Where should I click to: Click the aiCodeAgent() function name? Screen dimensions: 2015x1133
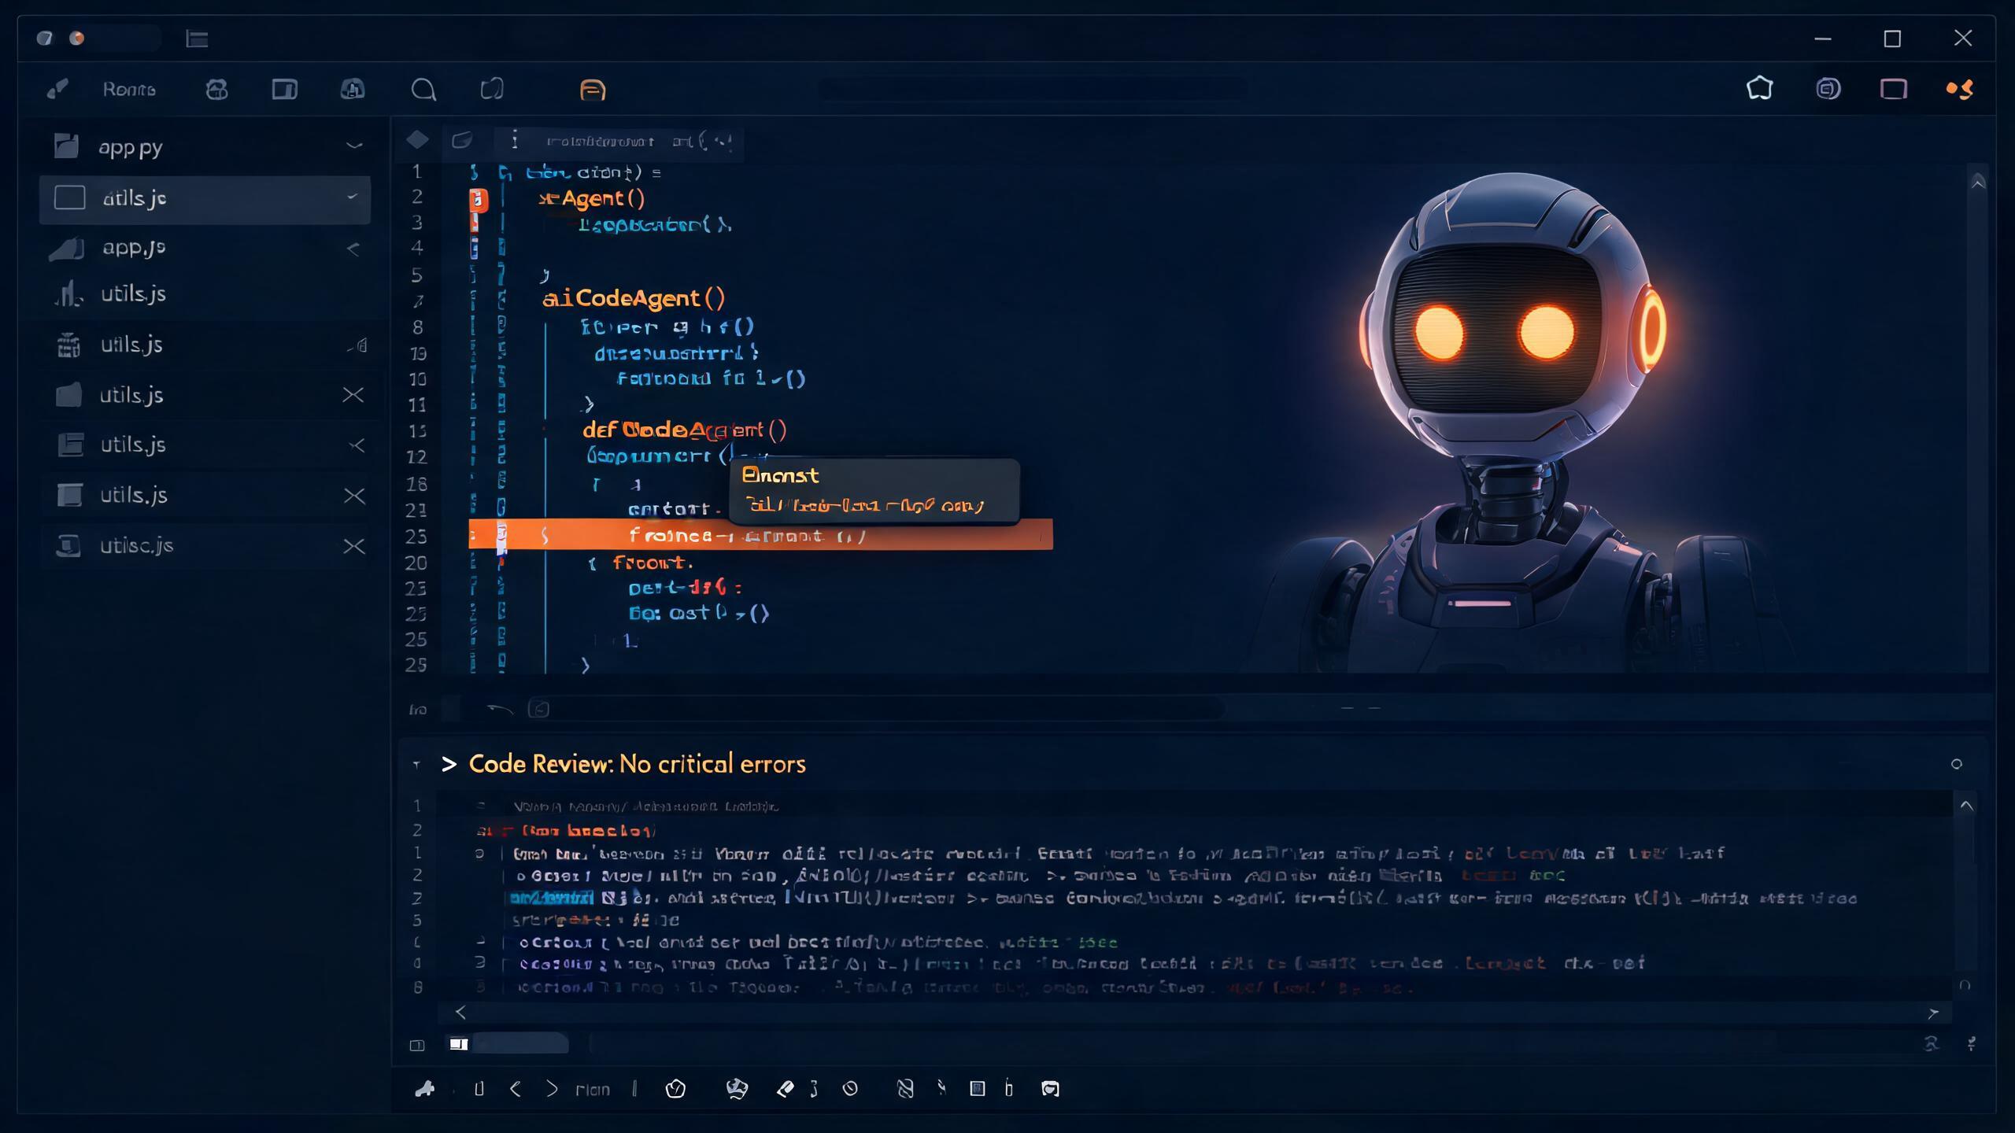(634, 298)
